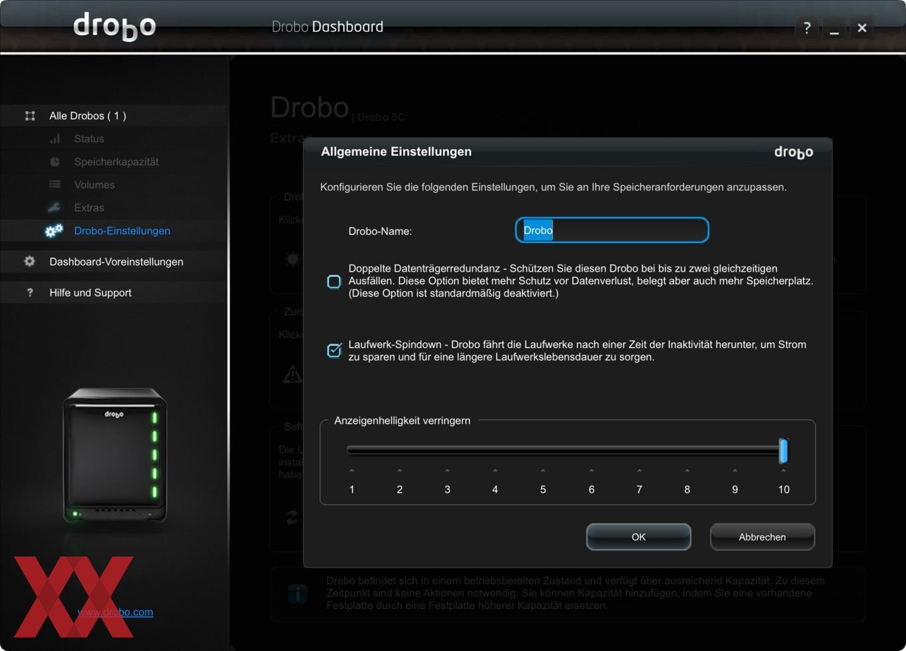Confirm settings with OK button
Viewport: 906px width, 651px height.
638,537
